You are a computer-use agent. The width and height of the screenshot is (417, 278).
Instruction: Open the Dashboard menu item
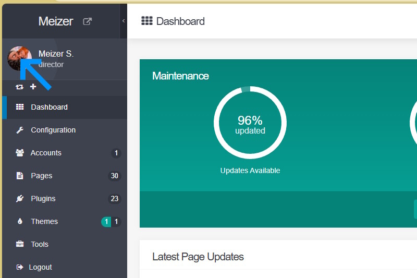click(x=65, y=108)
